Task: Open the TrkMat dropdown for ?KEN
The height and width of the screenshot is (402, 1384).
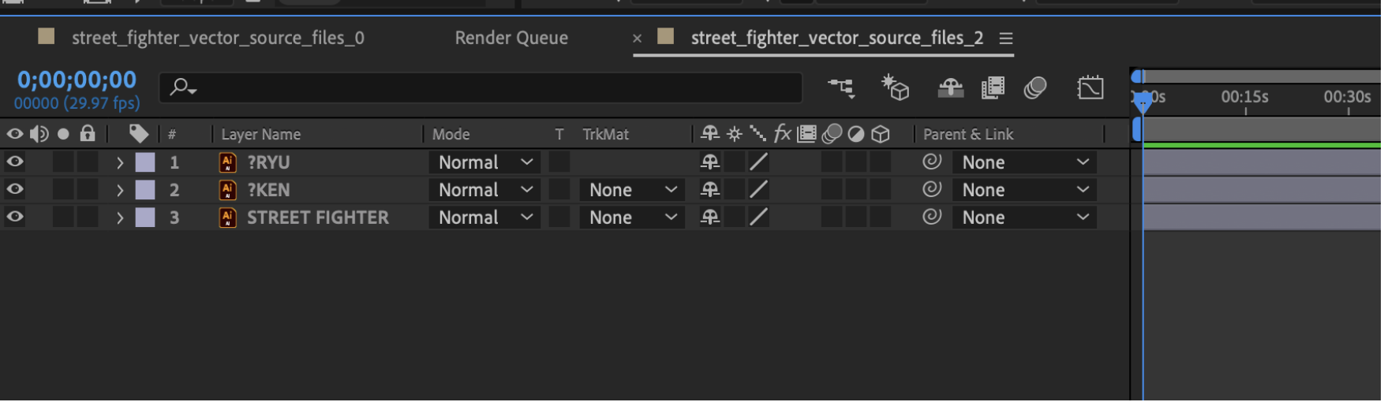Action: (632, 190)
